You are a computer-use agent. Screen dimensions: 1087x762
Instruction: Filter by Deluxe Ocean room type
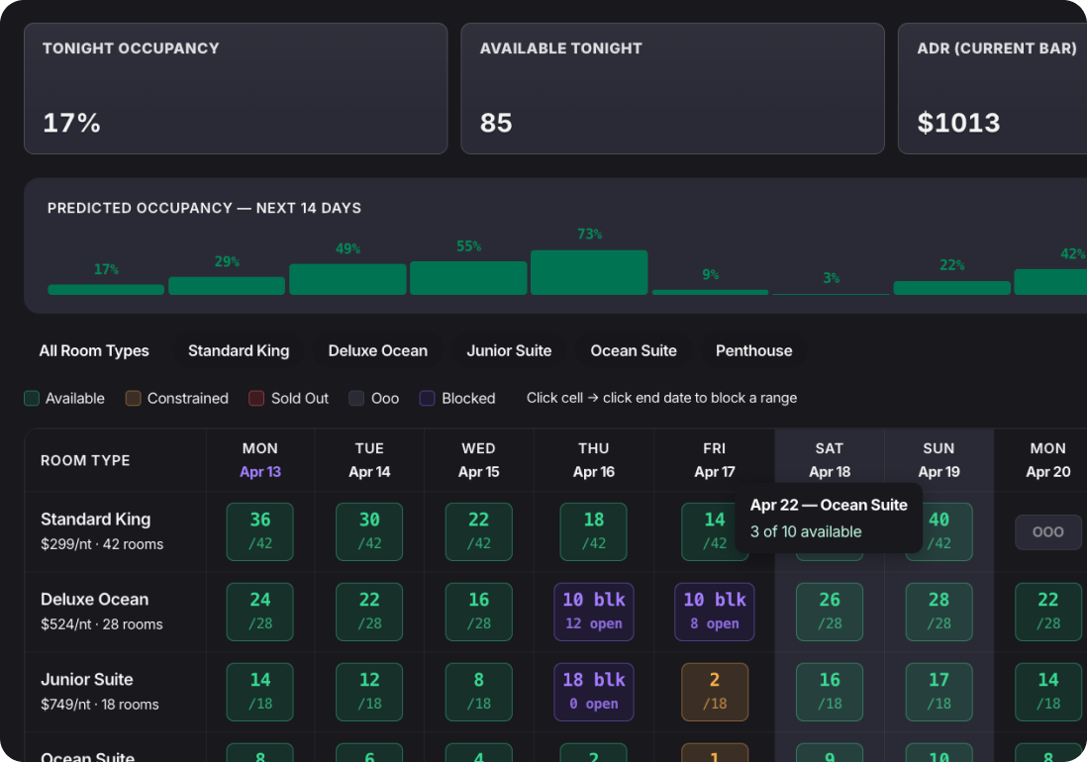pyautogui.click(x=378, y=350)
